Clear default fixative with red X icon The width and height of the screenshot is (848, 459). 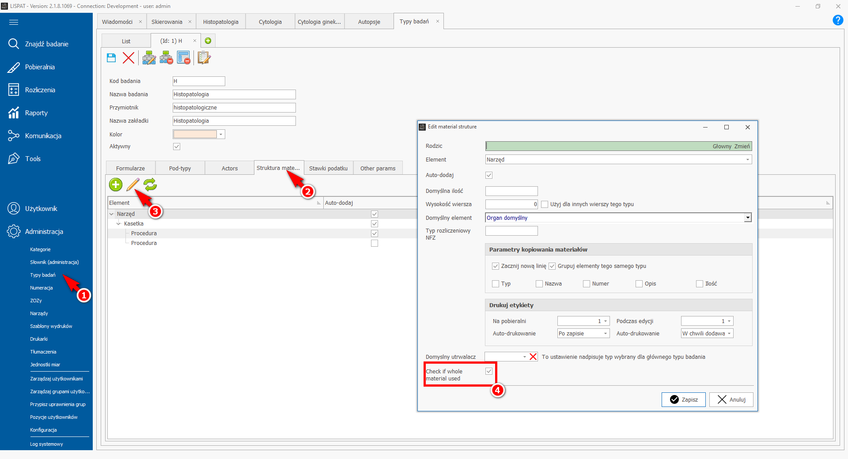click(533, 357)
